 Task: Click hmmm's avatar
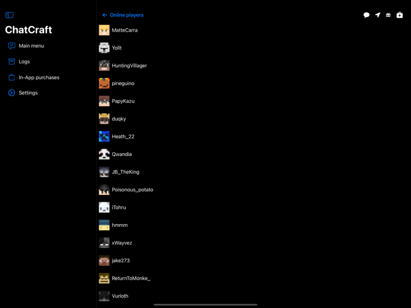click(x=104, y=225)
